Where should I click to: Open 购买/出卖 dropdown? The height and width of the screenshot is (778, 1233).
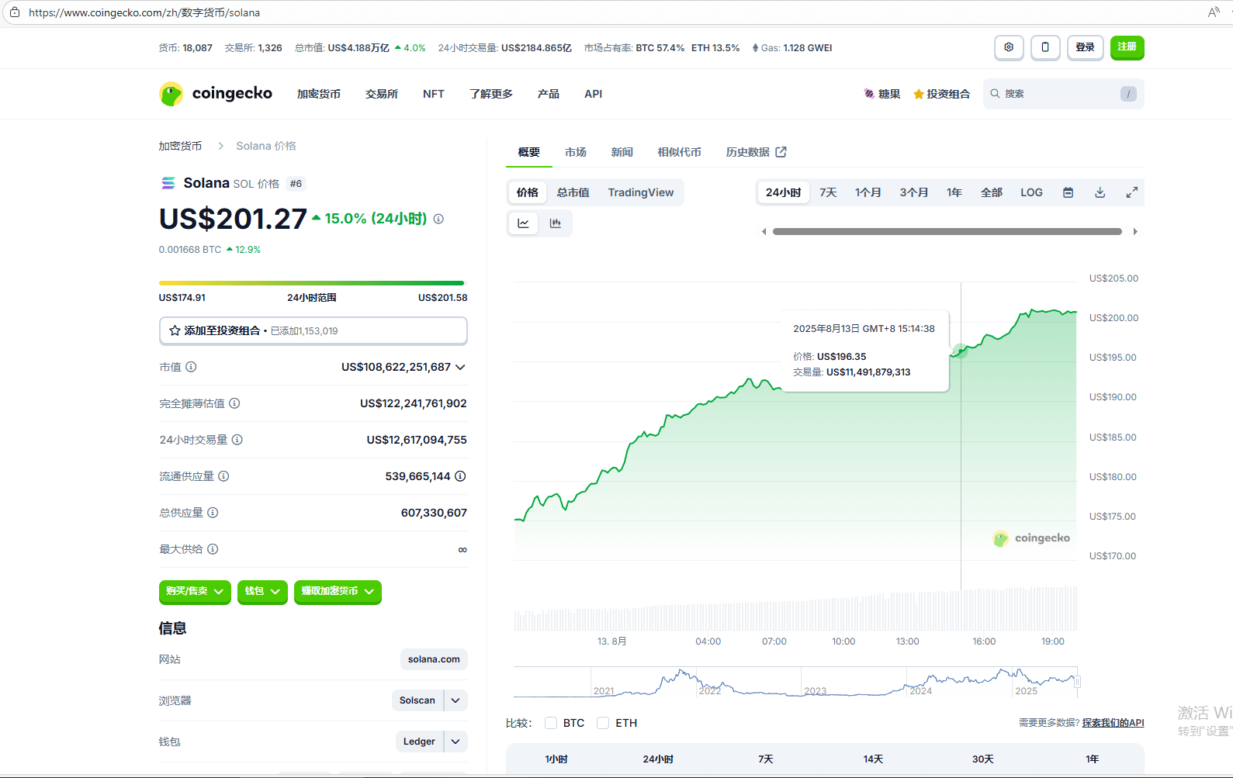pos(195,592)
